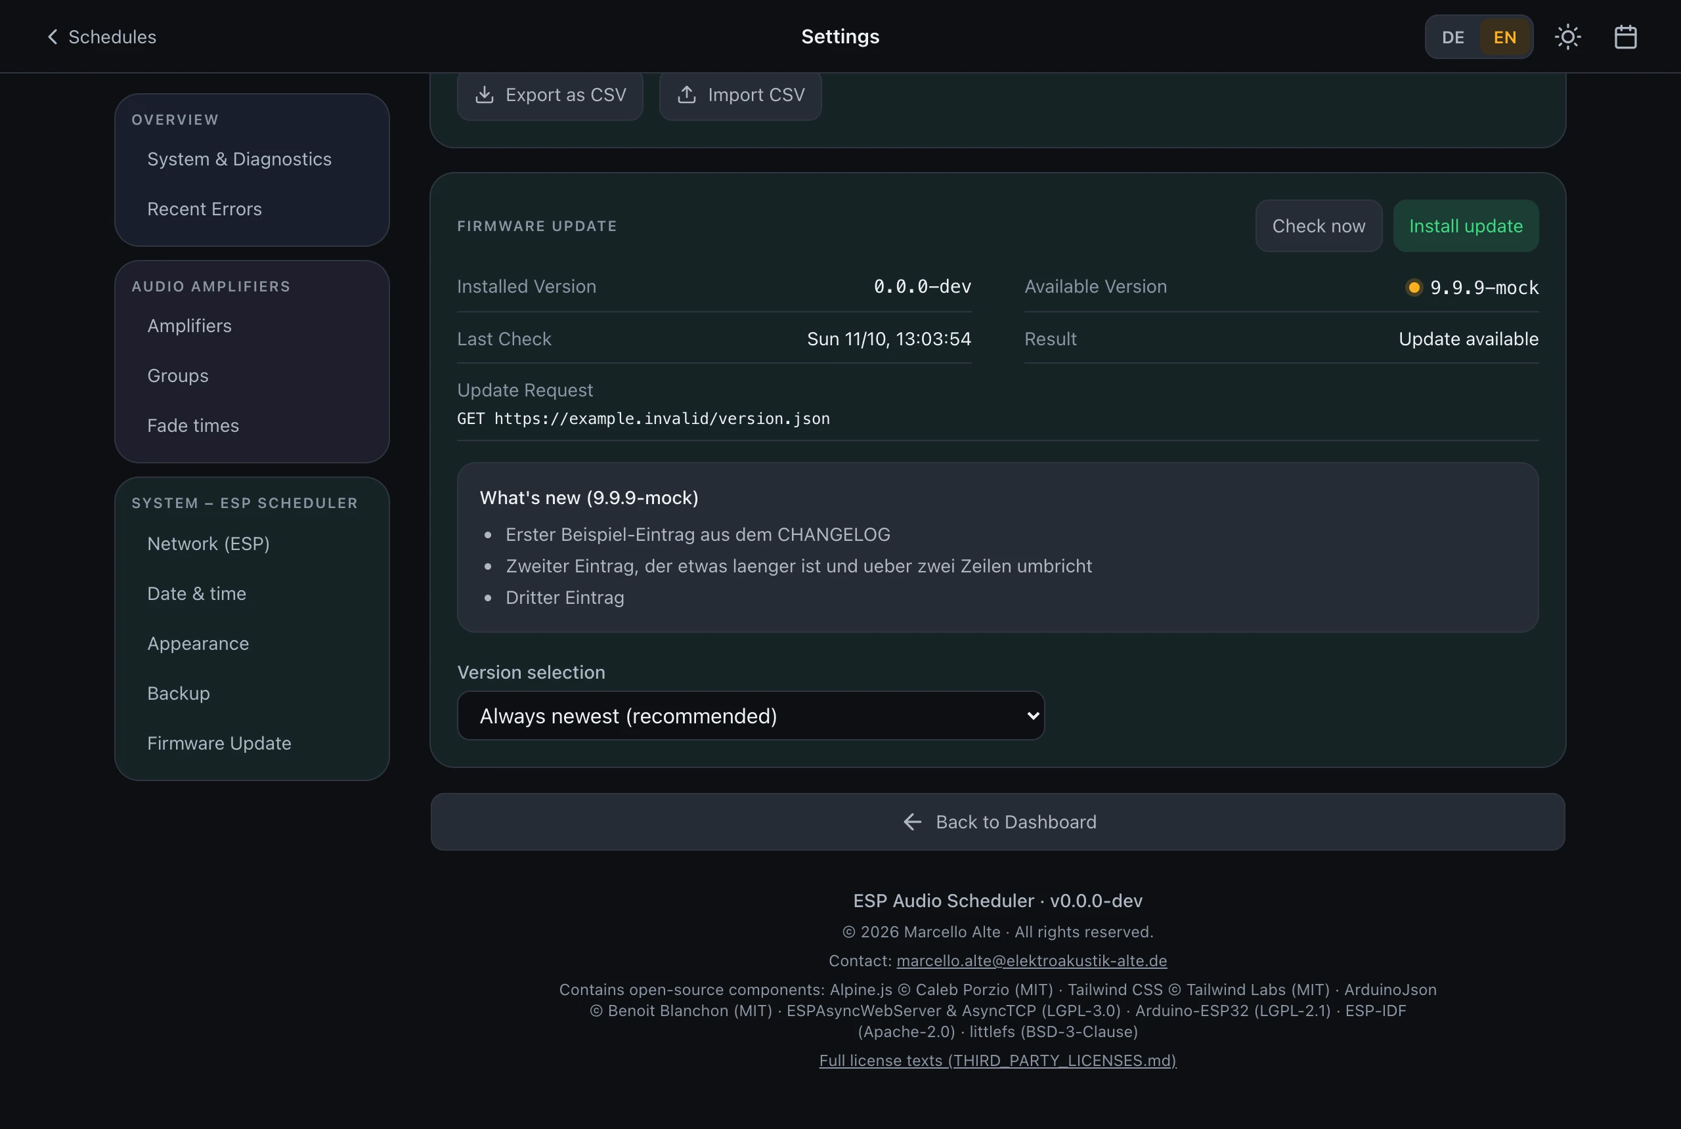Viewport: 1681px width, 1129px height.
Task: Click the back chevron beside Schedules
Action: [52, 37]
